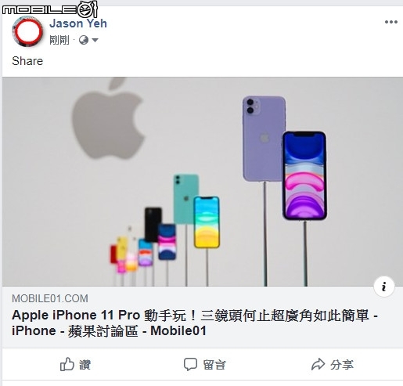Click the comment speech bubble icon
This screenshot has height=386, width=403.
pos(190,364)
